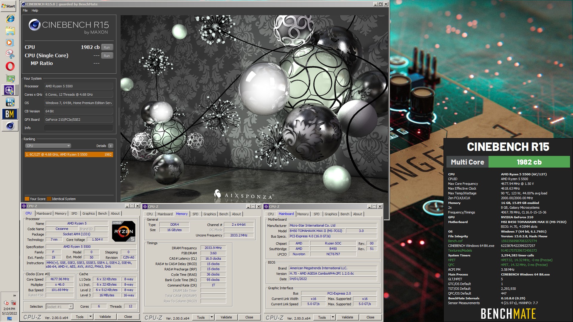Click the muted volume tray icon
The width and height of the screenshot is (573, 322).
pyautogui.click(x=6, y=303)
